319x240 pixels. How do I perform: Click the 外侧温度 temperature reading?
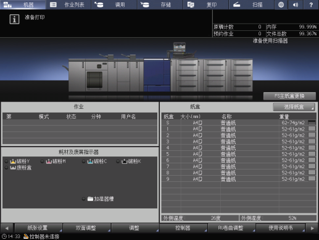pyautogui.click(x=215, y=218)
